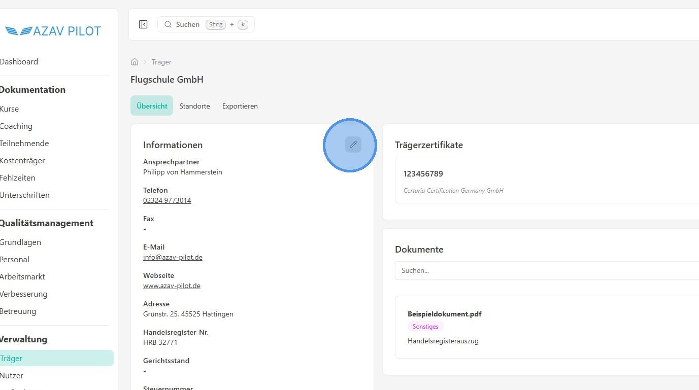Viewport: 699px width, 390px height.
Task: Click the Flugschule GmbH page title
Action: click(x=167, y=80)
